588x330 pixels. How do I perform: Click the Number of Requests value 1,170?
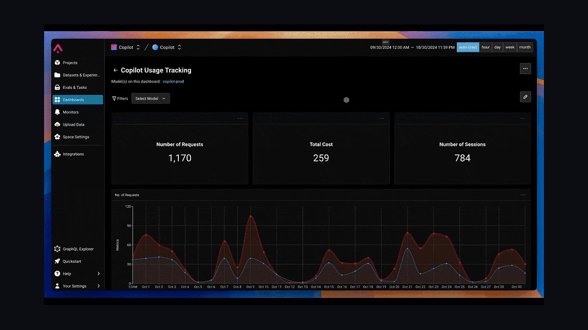click(180, 158)
